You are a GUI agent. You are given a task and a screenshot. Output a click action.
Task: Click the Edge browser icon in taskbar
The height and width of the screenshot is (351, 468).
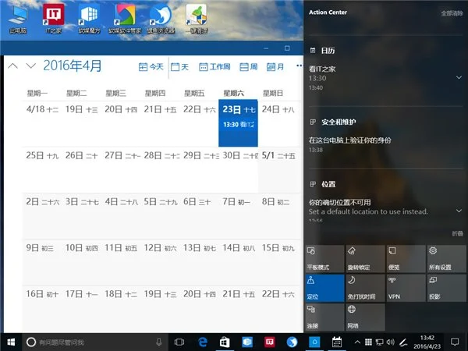(x=202, y=342)
